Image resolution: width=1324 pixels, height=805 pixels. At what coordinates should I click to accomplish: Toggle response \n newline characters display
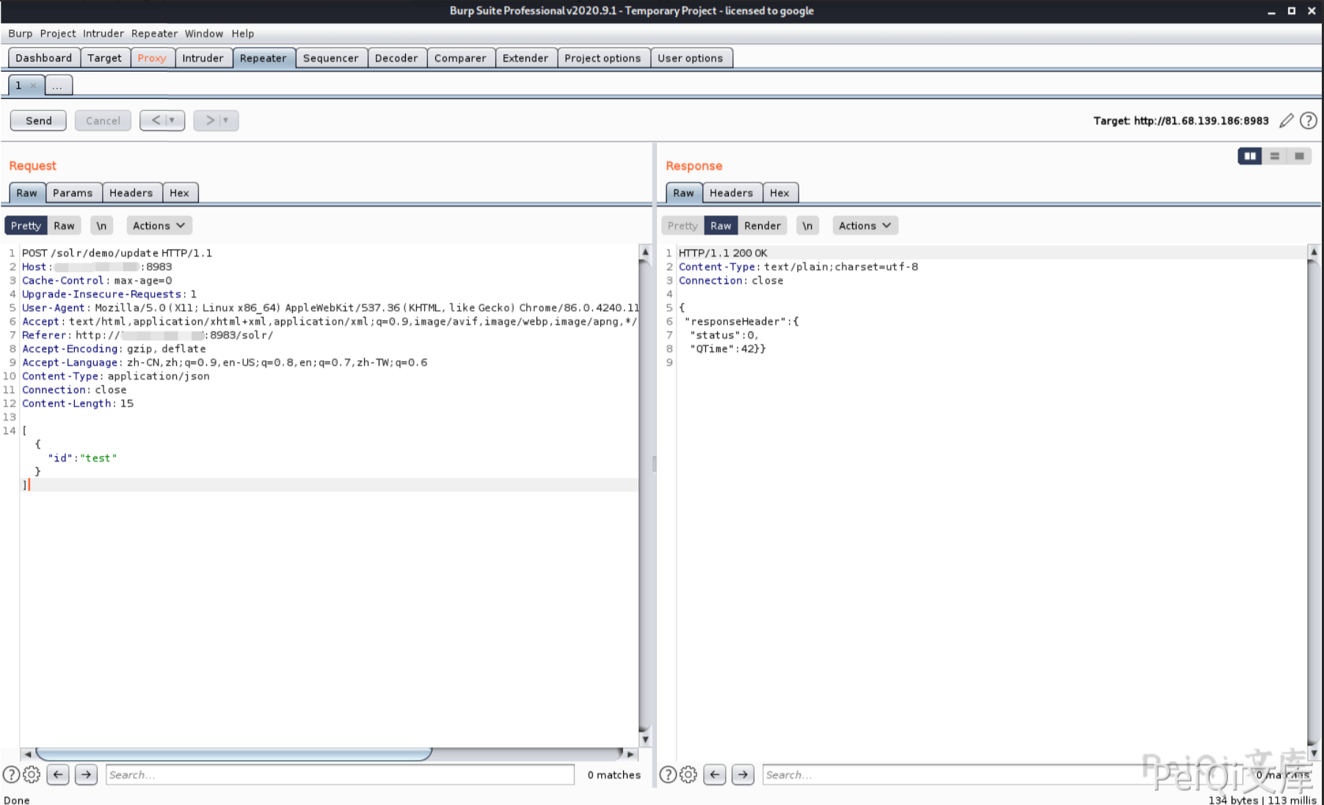click(x=807, y=226)
